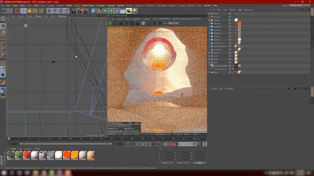Open the deformer objects icon
Image resolution: width=314 pixels, height=176 pixels.
[117, 11]
